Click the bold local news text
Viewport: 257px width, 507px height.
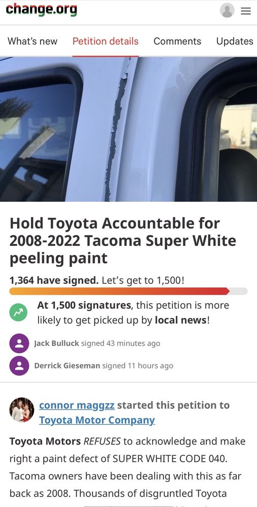(180, 320)
